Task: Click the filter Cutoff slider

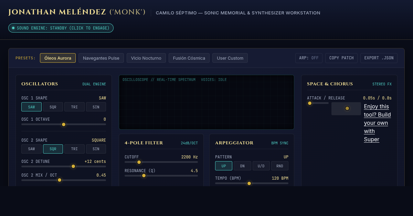Action: 161,162
